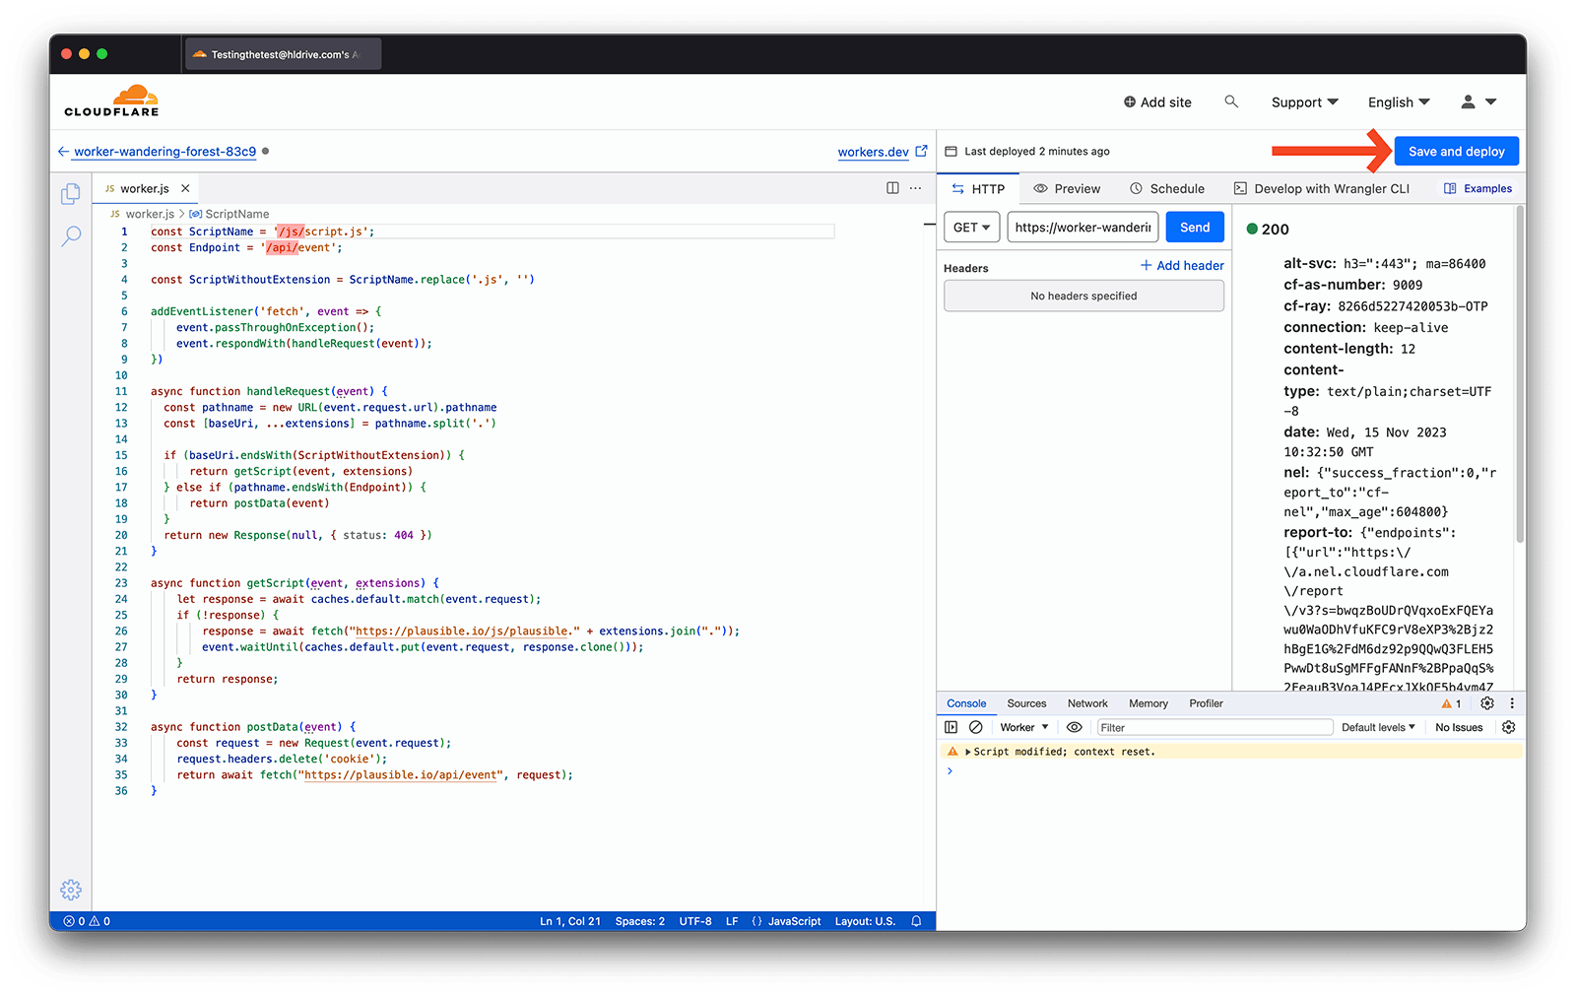Click the Send button
This screenshot has width=1576, height=996.
coord(1195,228)
